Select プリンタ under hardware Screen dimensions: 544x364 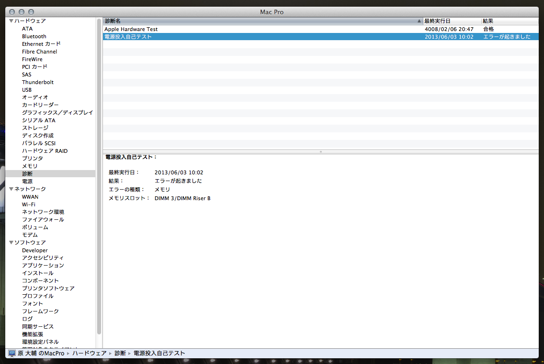(x=32, y=159)
